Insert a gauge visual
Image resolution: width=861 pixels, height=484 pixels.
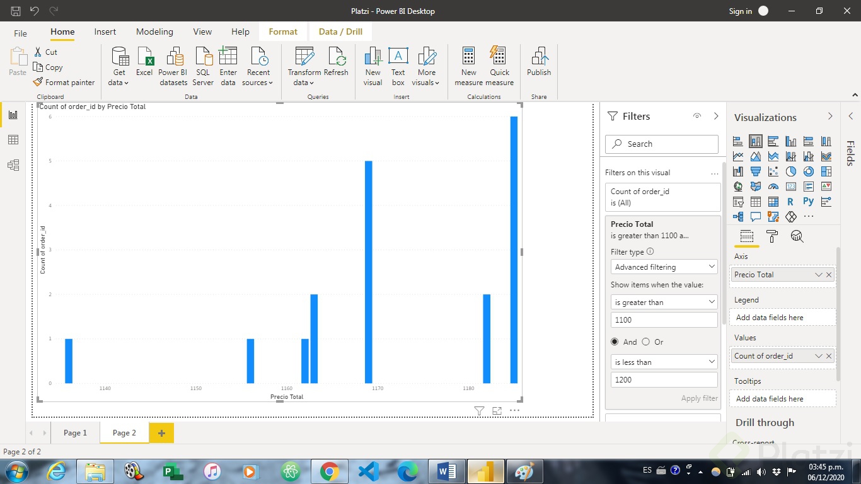773,187
